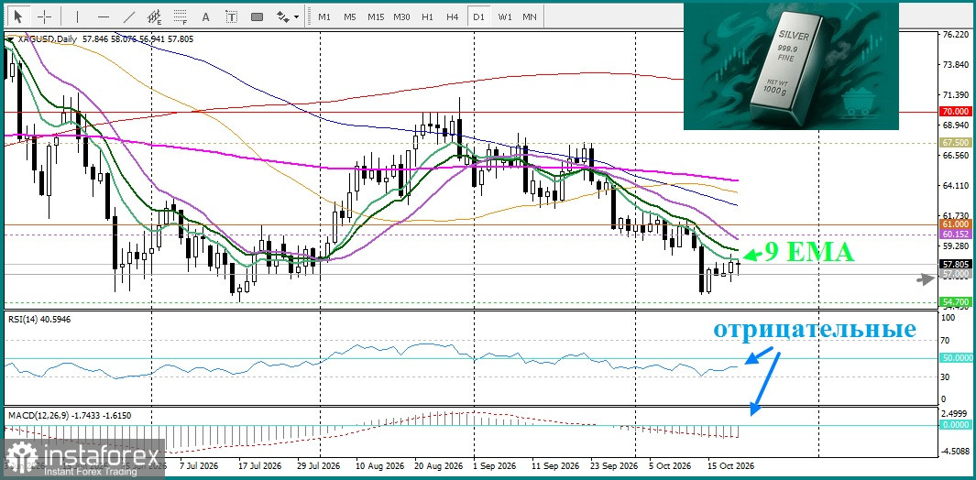Click the 29 Jul 2026 date label
This screenshot has width=976, height=480.
(318, 465)
